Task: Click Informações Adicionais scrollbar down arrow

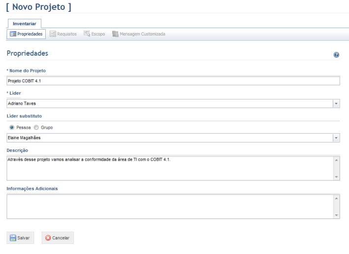Action: (336, 215)
